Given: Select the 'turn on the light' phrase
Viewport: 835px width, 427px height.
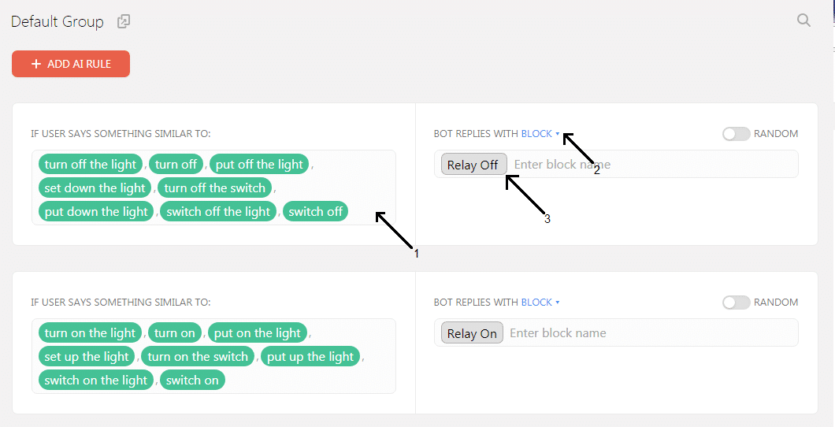Looking at the screenshot, I should 90,333.
